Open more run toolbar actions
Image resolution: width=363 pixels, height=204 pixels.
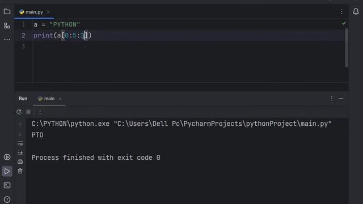point(40,112)
